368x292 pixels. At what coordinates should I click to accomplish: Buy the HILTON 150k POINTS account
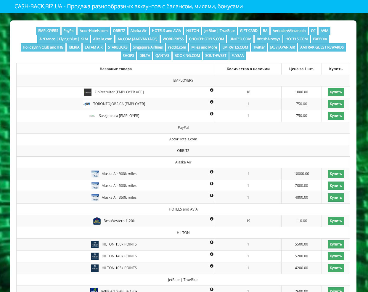coord(336,244)
